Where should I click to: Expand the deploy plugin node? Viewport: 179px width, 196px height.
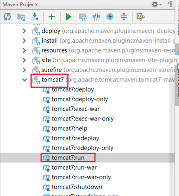coord(24,31)
